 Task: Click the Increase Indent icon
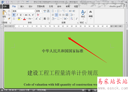[x=74, y=11]
